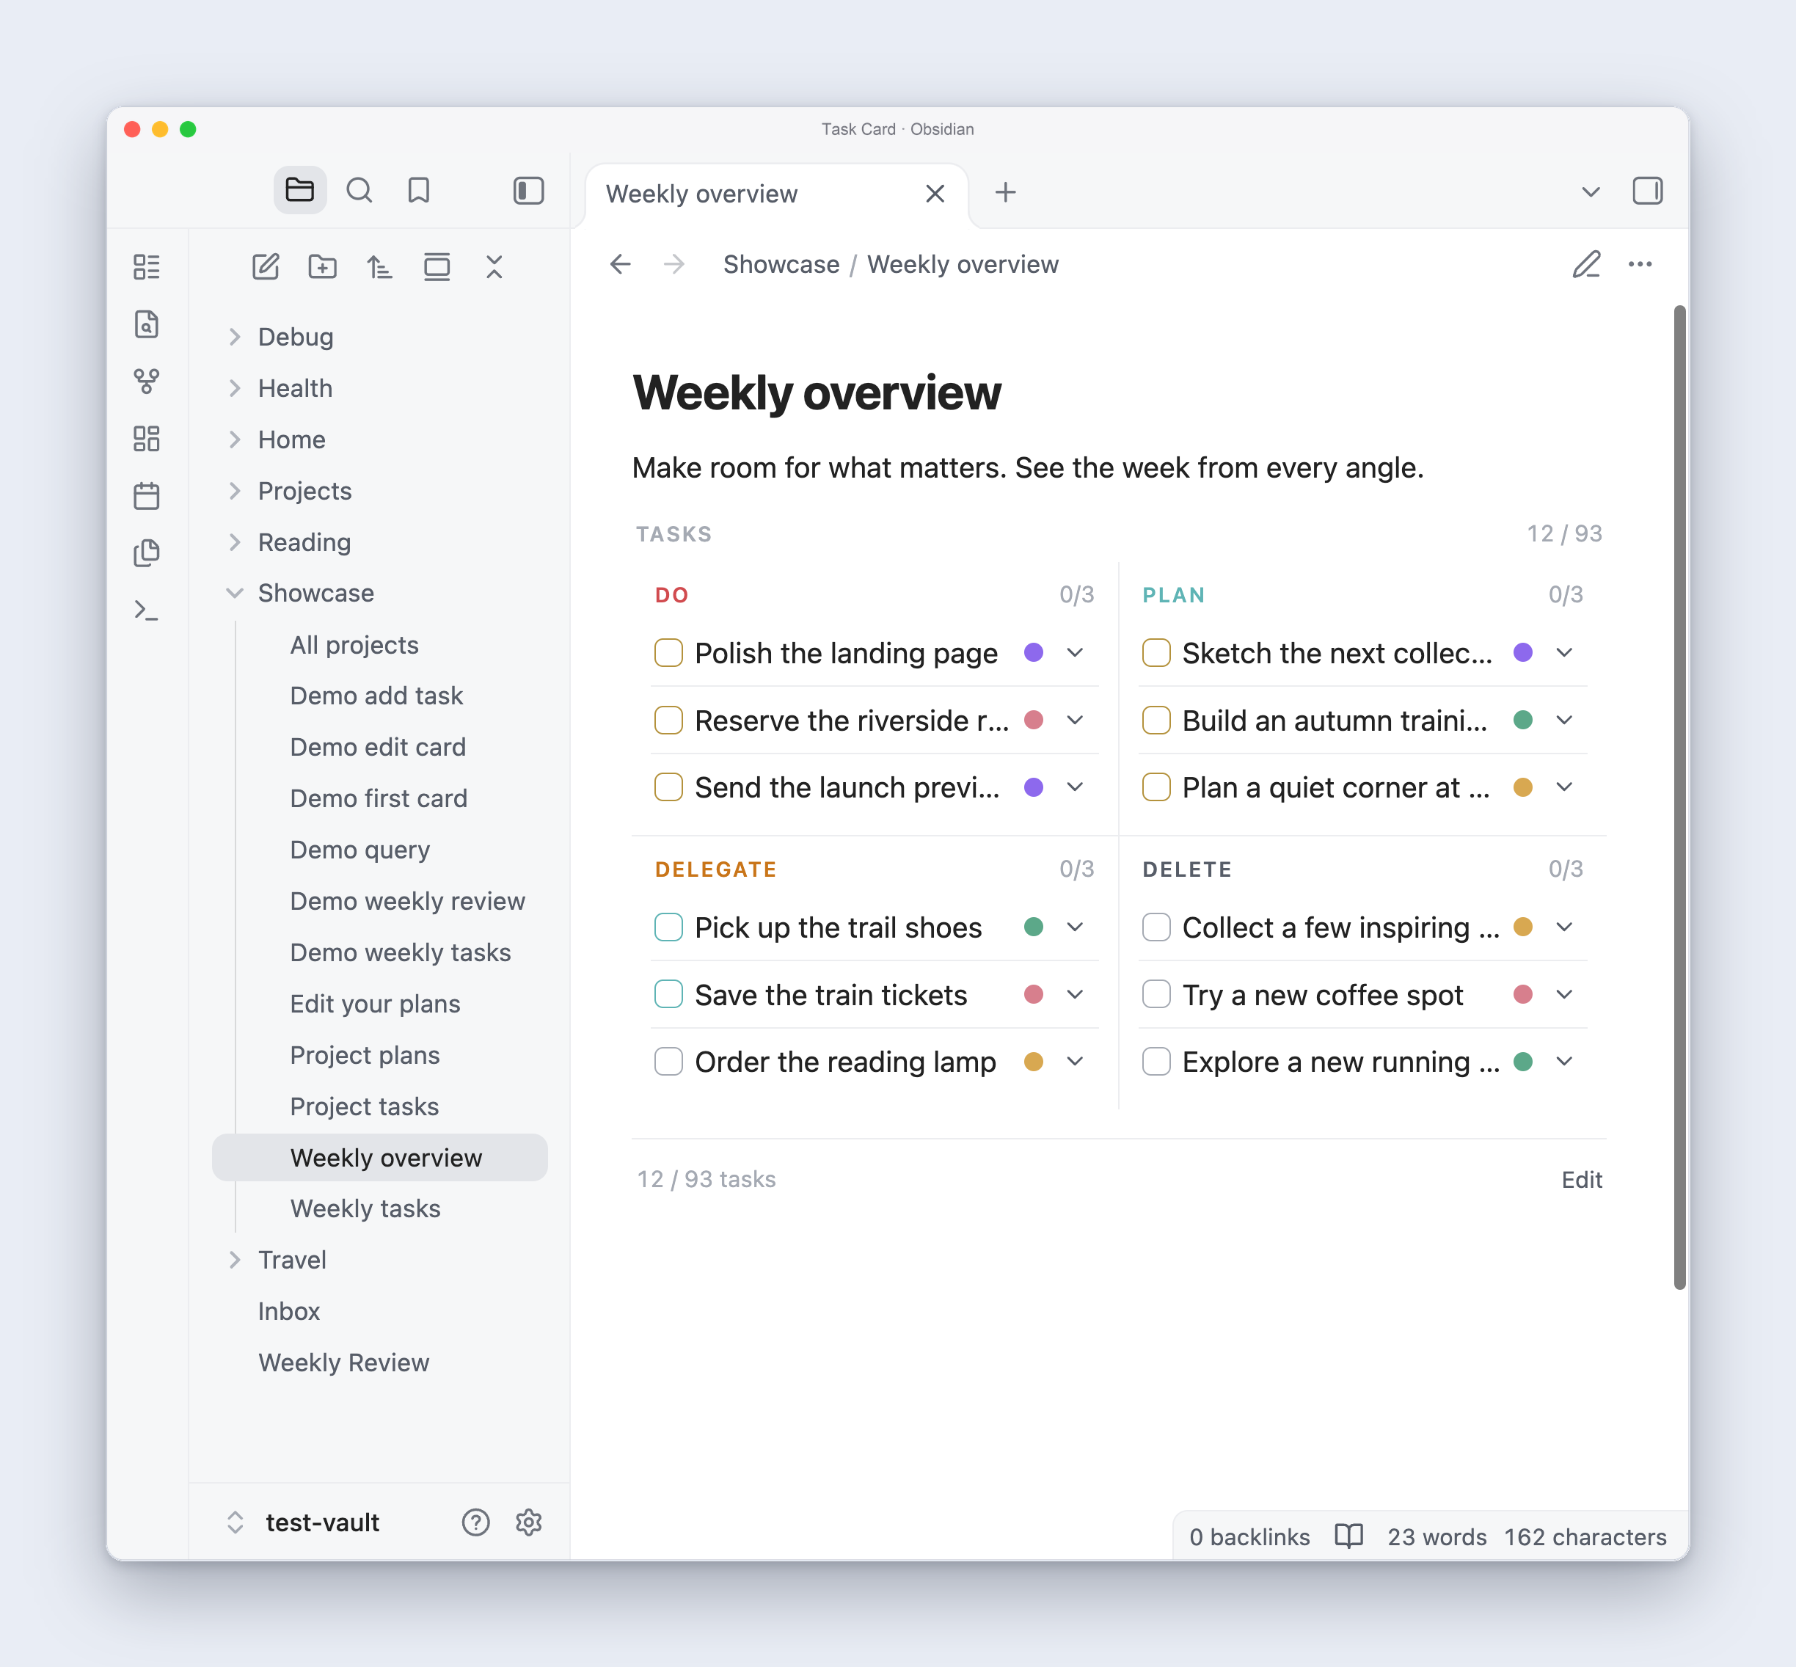This screenshot has height=1667, width=1796.
Task: Open the settings gear icon
Action: click(529, 1522)
